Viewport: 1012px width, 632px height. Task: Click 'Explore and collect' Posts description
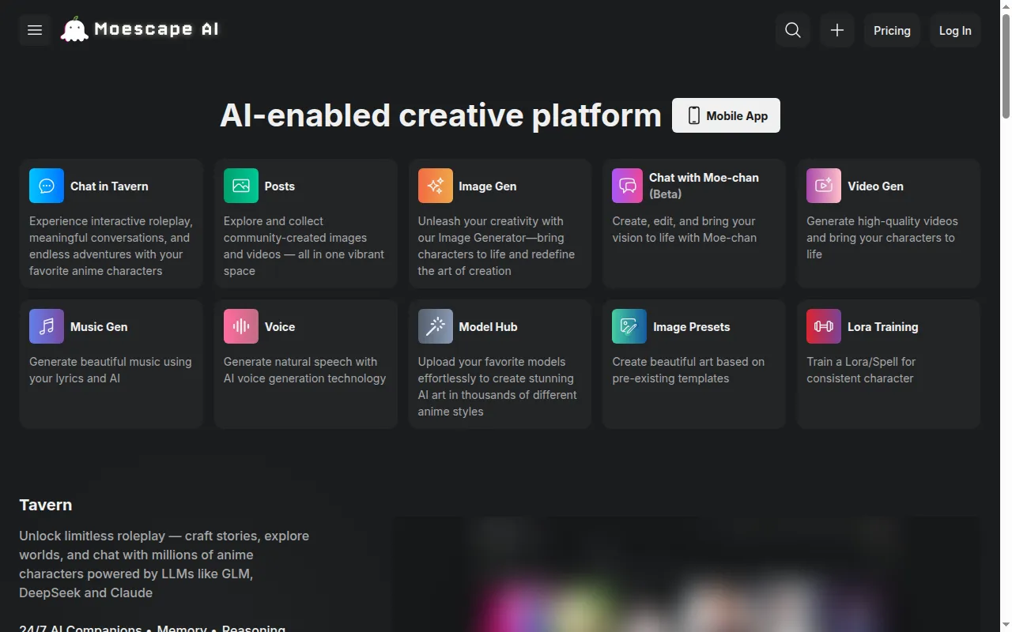(x=304, y=246)
